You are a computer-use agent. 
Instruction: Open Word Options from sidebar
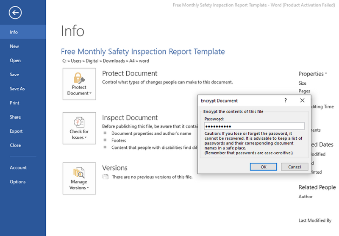pyautogui.click(x=23, y=182)
